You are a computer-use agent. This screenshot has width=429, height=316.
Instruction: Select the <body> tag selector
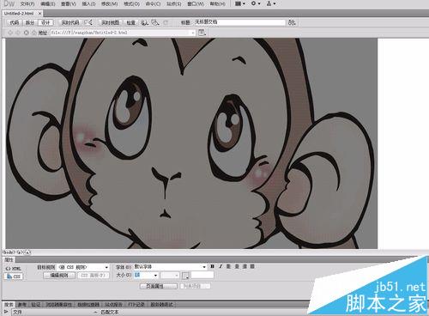tap(9, 252)
